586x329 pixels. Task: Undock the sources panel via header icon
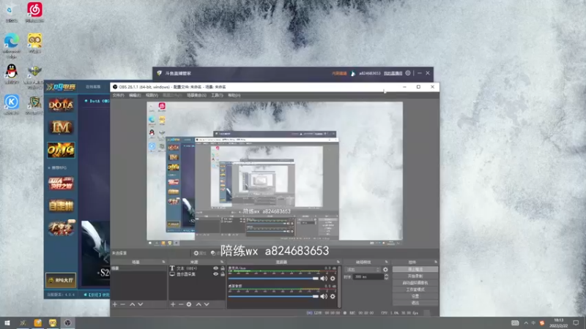tap(222, 262)
